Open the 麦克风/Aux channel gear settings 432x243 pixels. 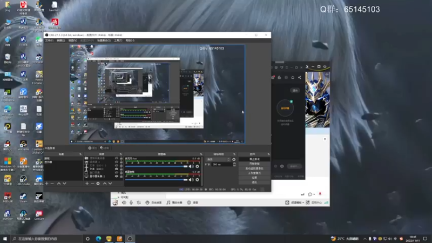click(x=197, y=166)
